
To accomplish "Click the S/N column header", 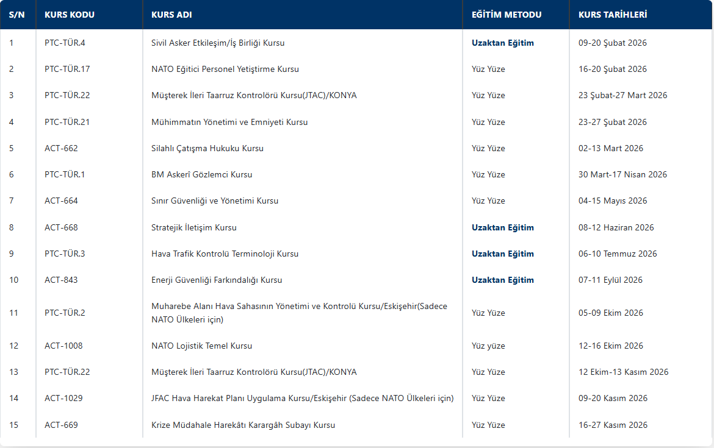I will [17, 15].
